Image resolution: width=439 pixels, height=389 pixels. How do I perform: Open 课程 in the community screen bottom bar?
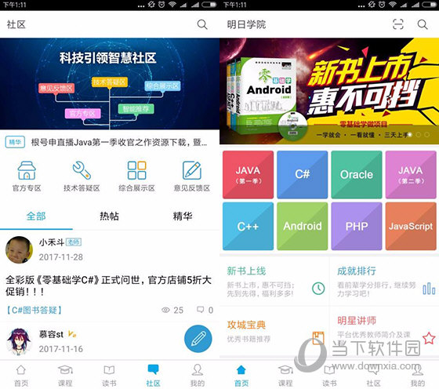65,376
